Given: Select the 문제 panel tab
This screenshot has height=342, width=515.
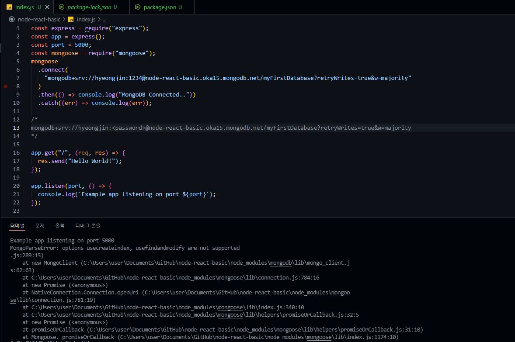Looking at the screenshot, I should click(x=40, y=225).
